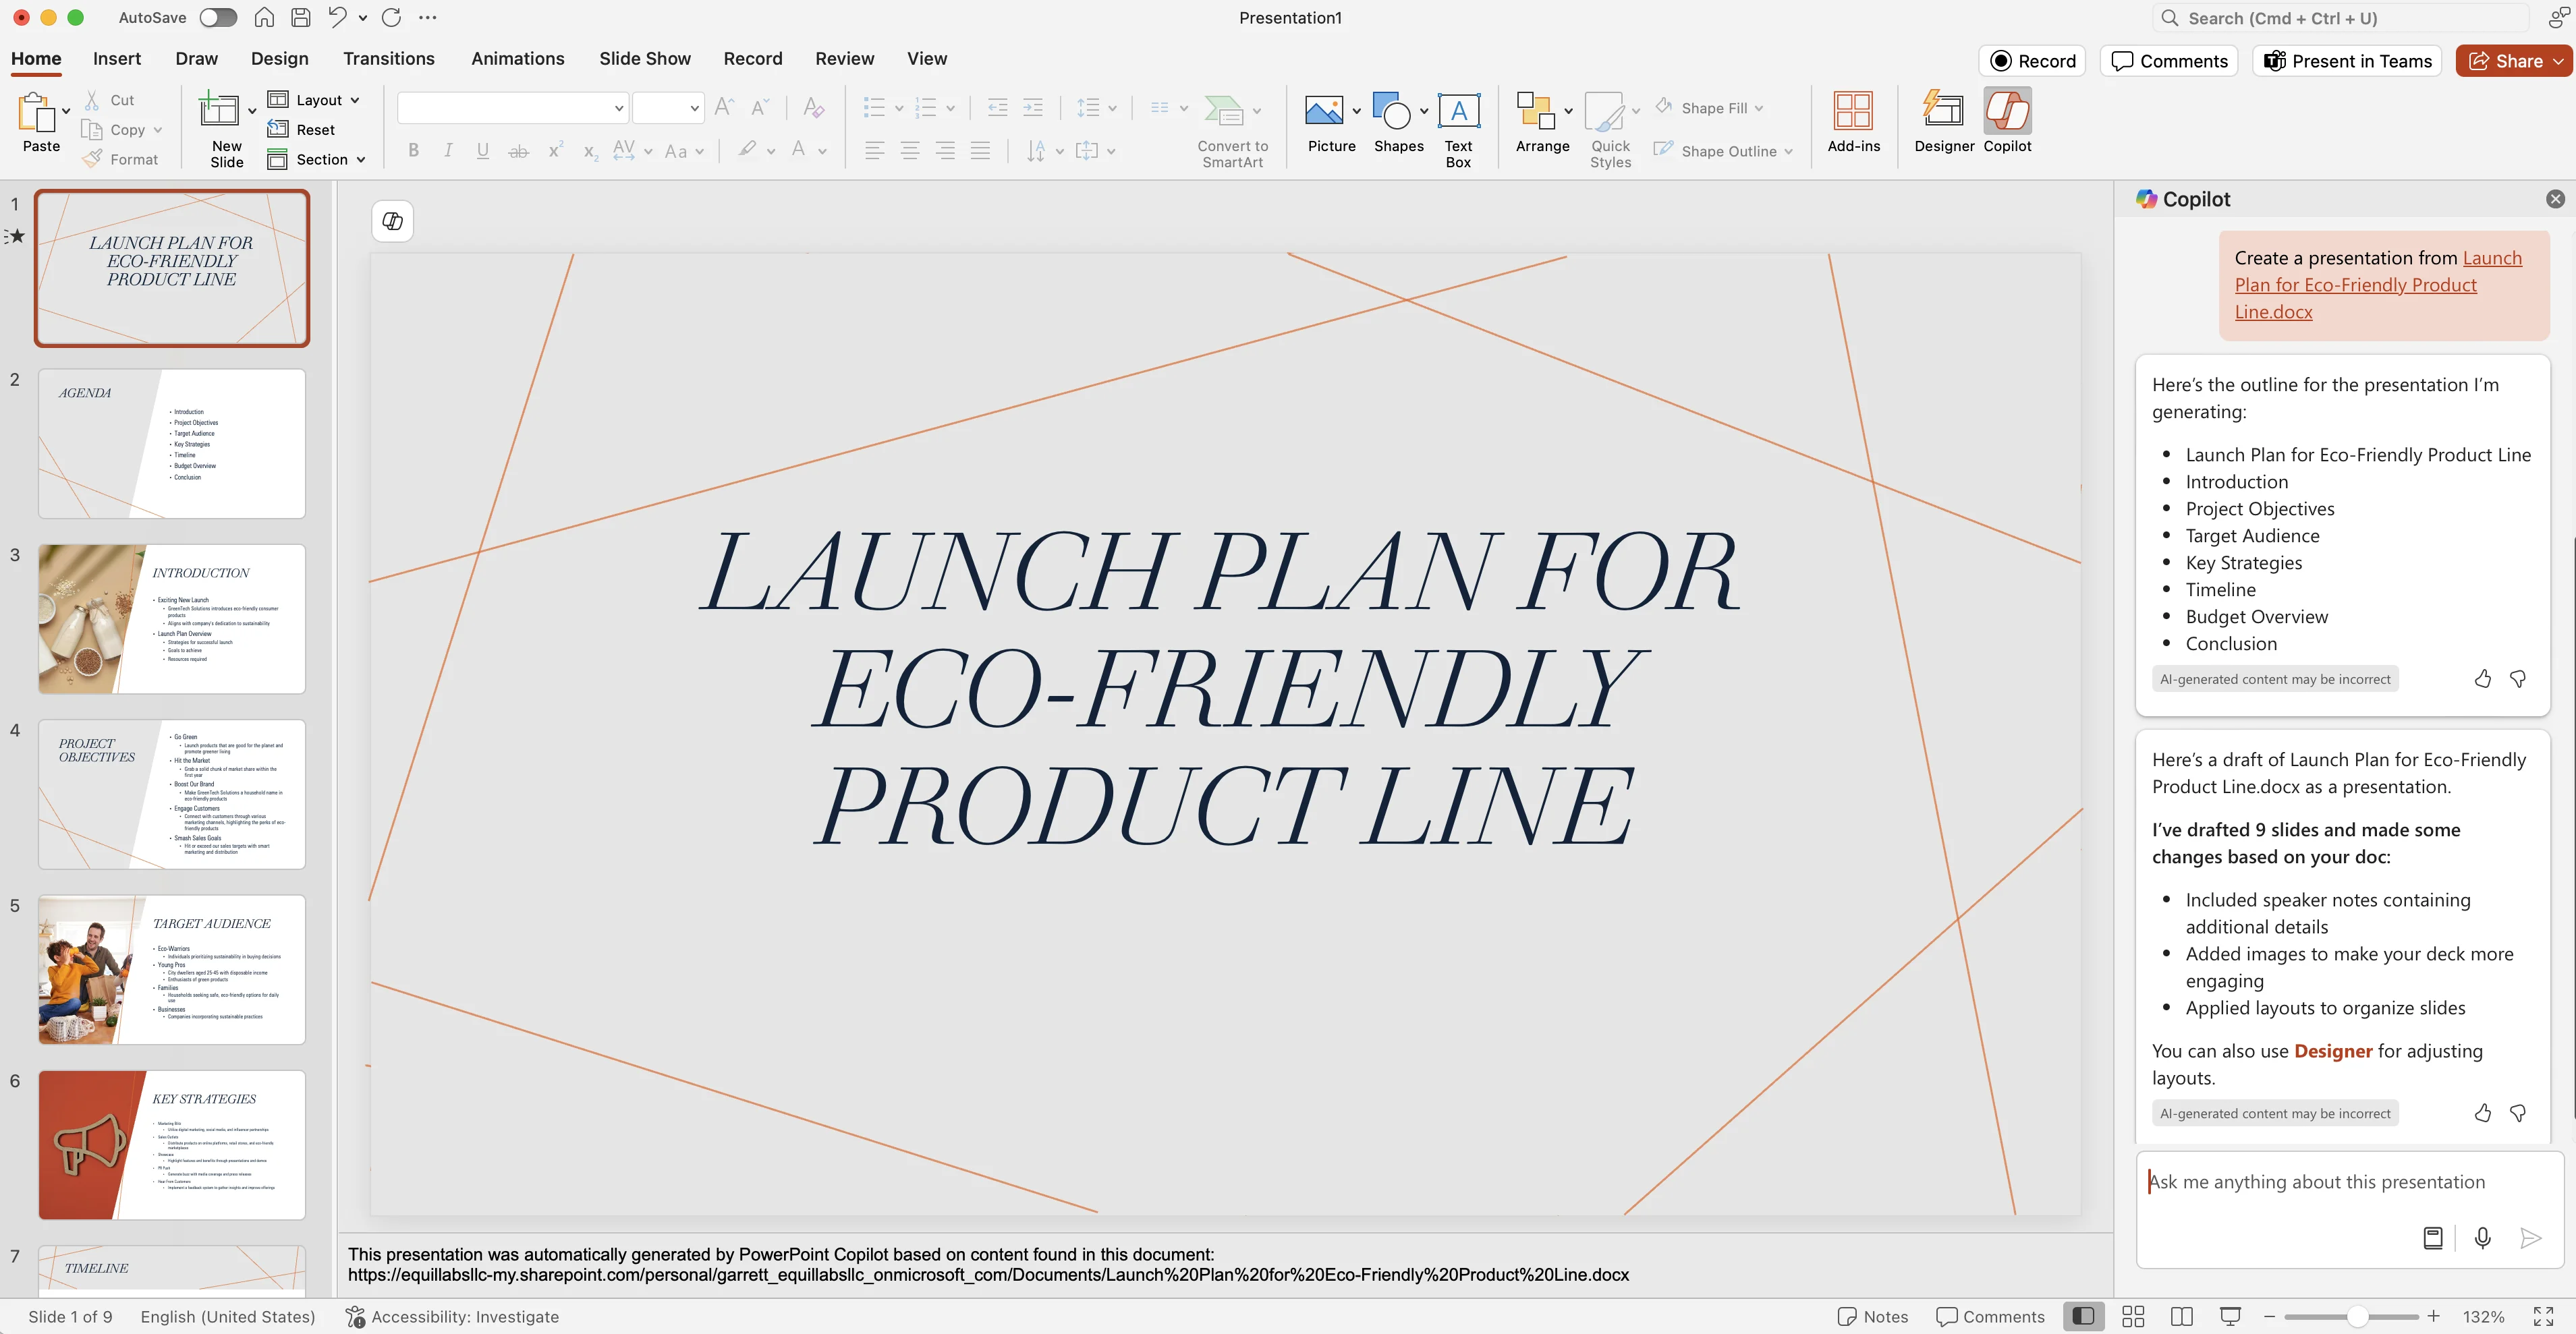Switch to the Design tab
Screen dimensions: 2576x1334
(279, 59)
